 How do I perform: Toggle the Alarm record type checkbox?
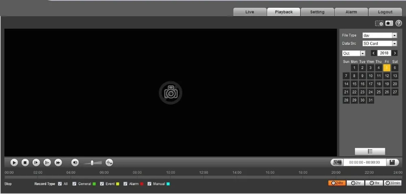point(125,184)
